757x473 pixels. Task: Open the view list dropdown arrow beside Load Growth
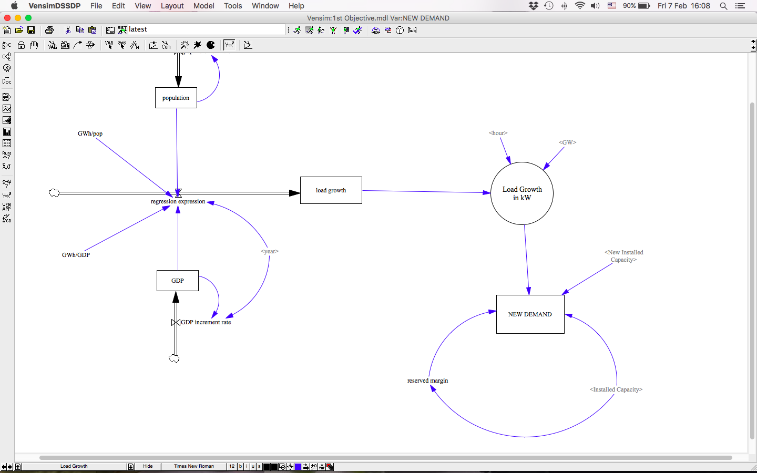[131, 467]
